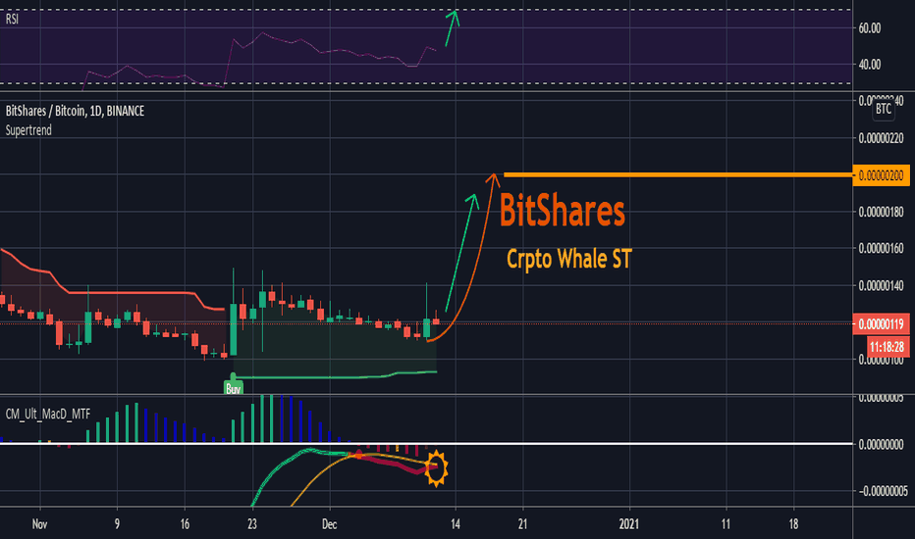Screen dimensions: 915x539
Task: Click the green Buy signal label
Action: coord(233,387)
